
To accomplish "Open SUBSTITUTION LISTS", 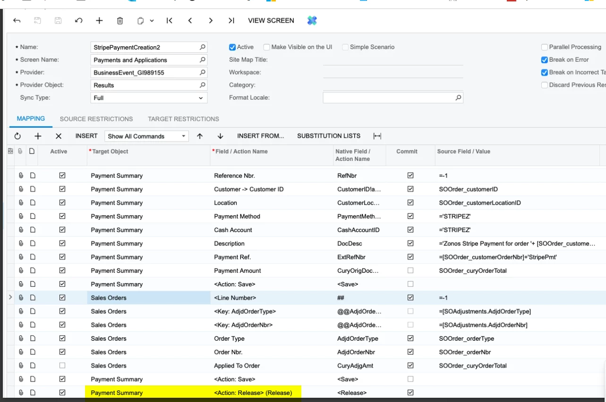I will (x=329, y=136).
